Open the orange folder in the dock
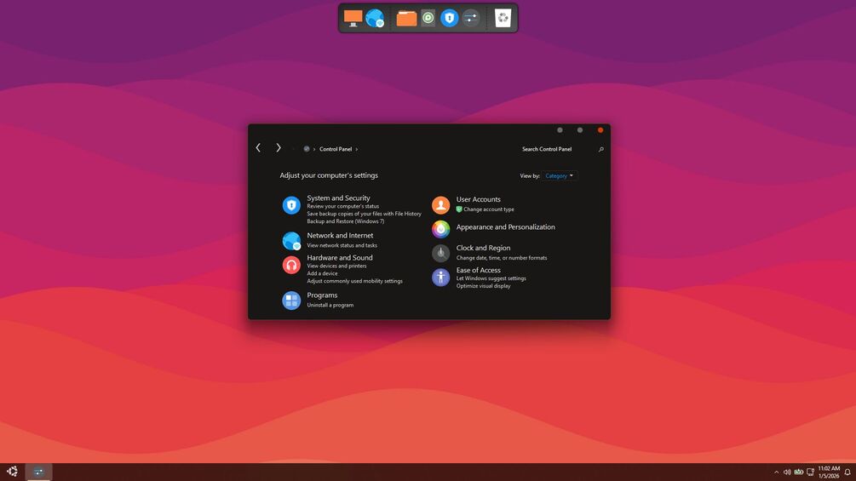This screenshot has width=856, height=481. pyautogui.click(x=406, y=18)
